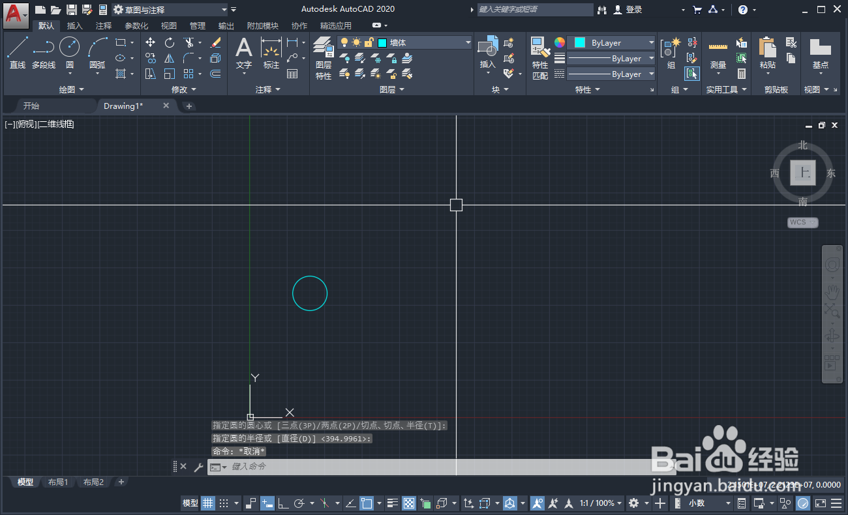Expand the 修改 panel flyout
Viewport: 848px width, 515px height.
point(183,90)
